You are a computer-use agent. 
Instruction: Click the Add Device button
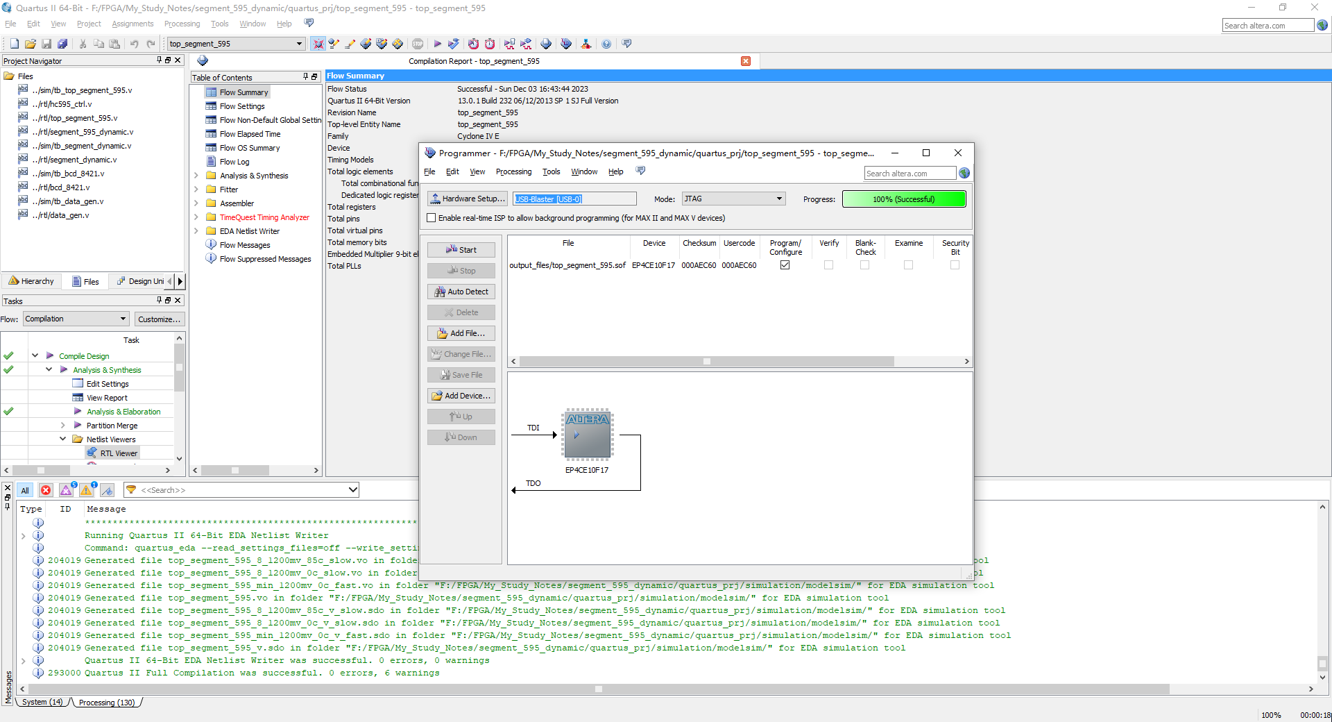(x=461, y=396)
